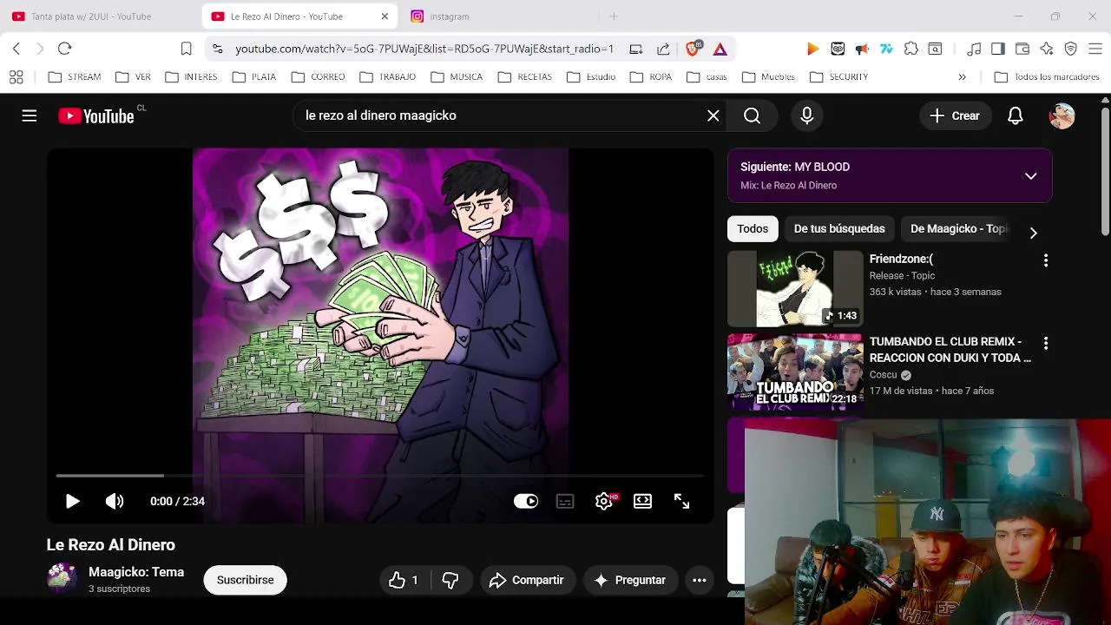Screen dimensions: 1111x625
Task: Close the Le Rezo Al Dinero tab
Action: click(x=385, y=16)
